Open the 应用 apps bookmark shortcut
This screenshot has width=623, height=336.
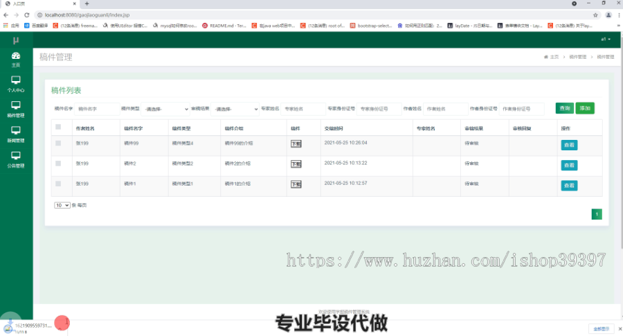[x=10, y=26]
